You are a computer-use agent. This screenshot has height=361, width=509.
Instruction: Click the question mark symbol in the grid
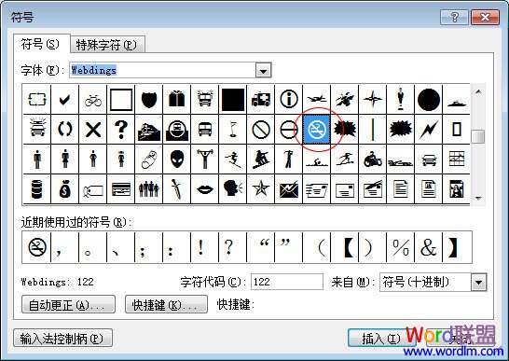click(121, 130)
